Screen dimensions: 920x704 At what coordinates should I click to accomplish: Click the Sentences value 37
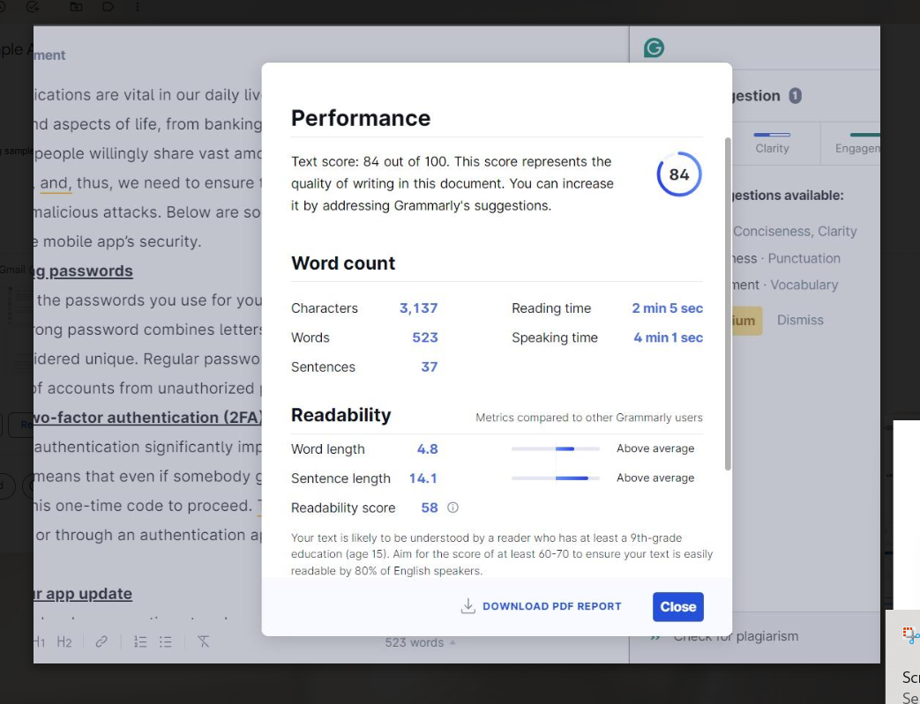click(429, 367)
